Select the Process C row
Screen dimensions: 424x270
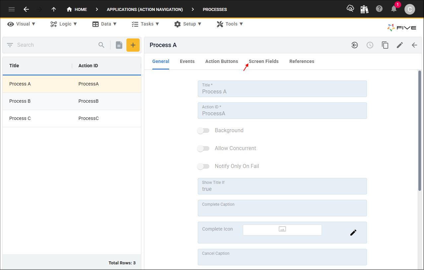pos(72,118)
